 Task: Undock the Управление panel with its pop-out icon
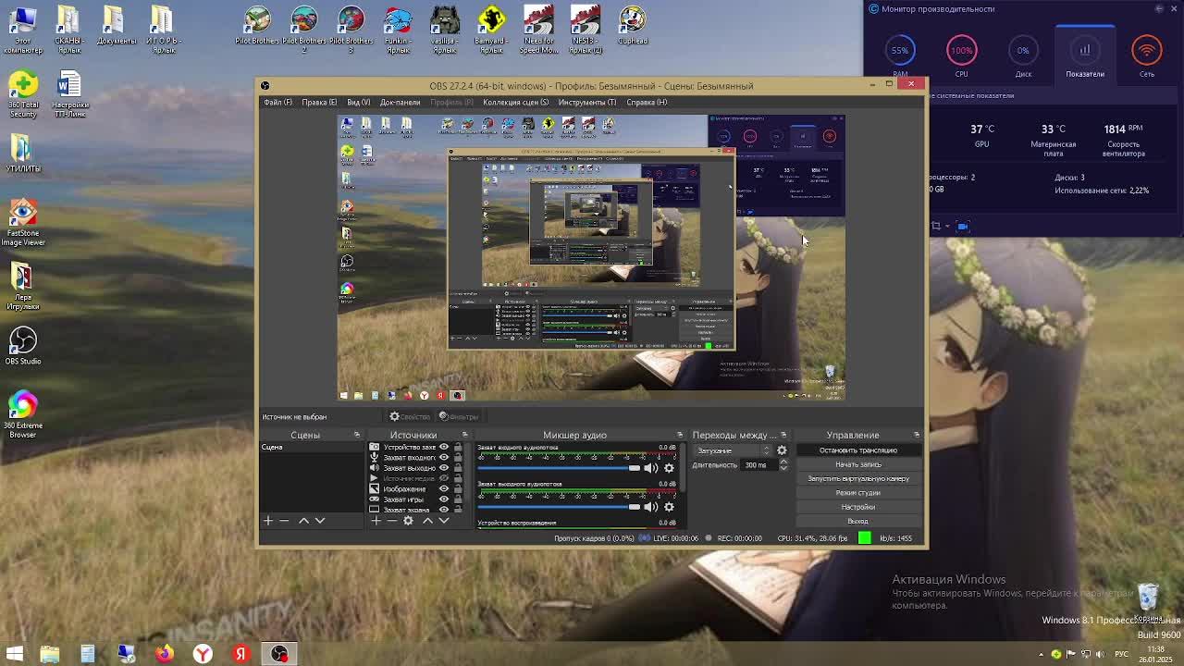point(917,435)
